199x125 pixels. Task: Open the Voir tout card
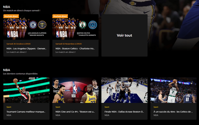(124, 35)
